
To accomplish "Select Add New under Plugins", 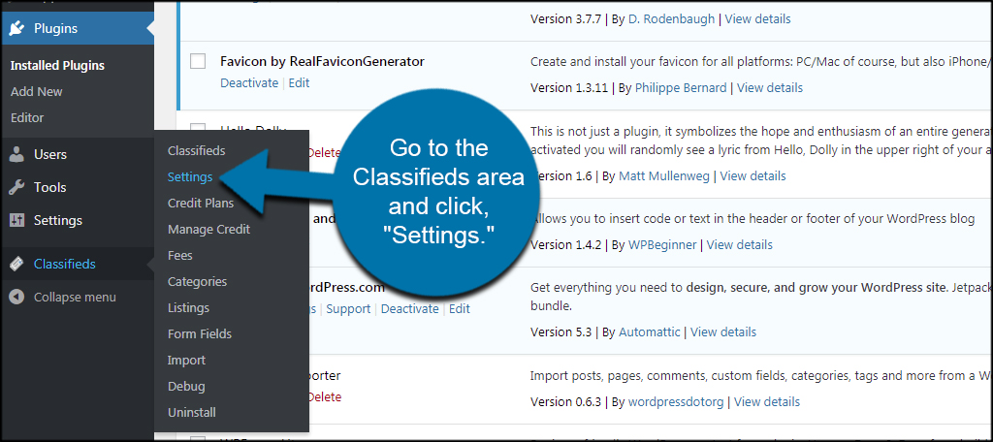I will pos(37,92).
